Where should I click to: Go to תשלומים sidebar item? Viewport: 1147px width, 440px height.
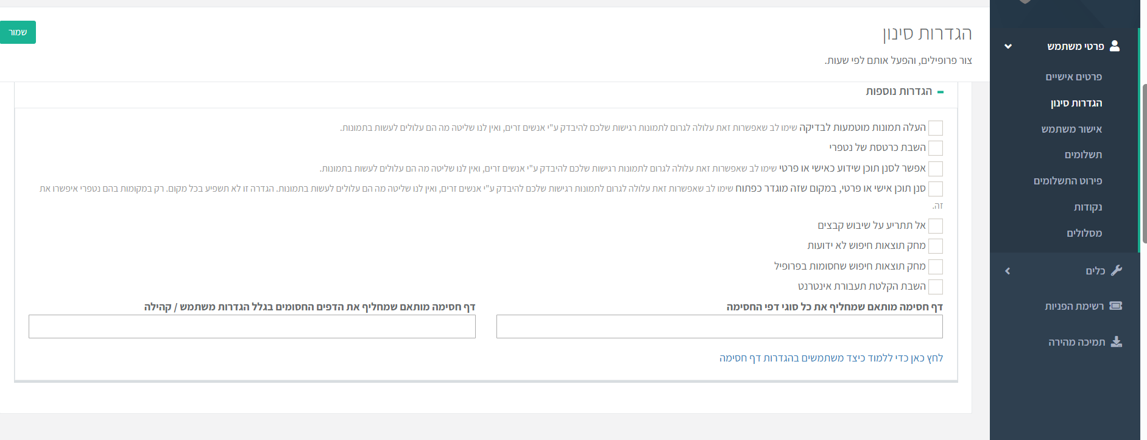click(1083, 155)
